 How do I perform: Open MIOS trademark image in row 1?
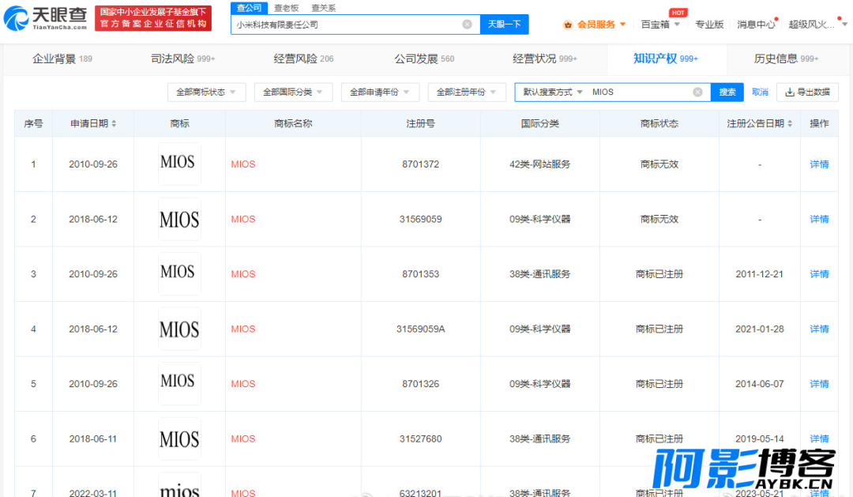[178, 164]
